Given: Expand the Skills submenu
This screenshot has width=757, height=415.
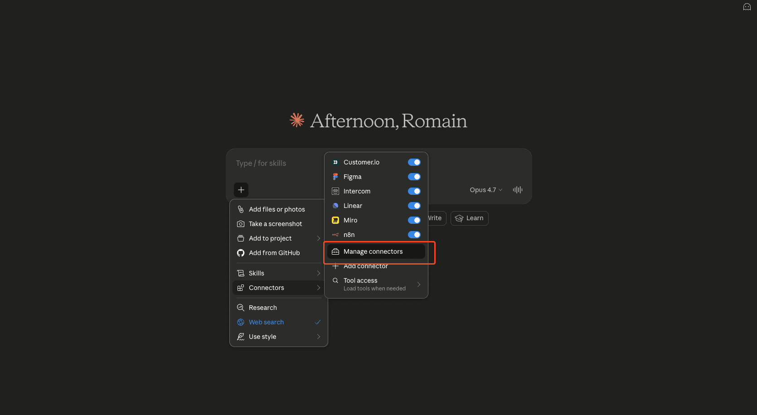Looking at the screenshot, I should tap(256, 273).
